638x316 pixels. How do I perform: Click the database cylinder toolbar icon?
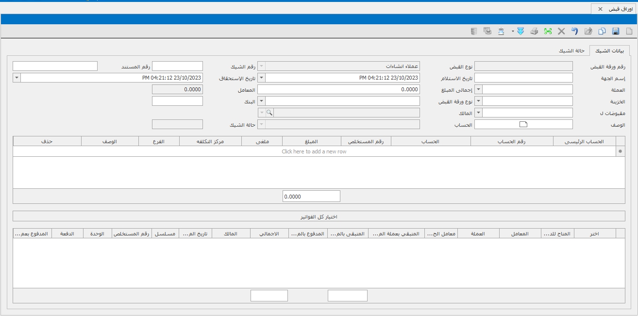pyautogui.click(x=474, y=31)
